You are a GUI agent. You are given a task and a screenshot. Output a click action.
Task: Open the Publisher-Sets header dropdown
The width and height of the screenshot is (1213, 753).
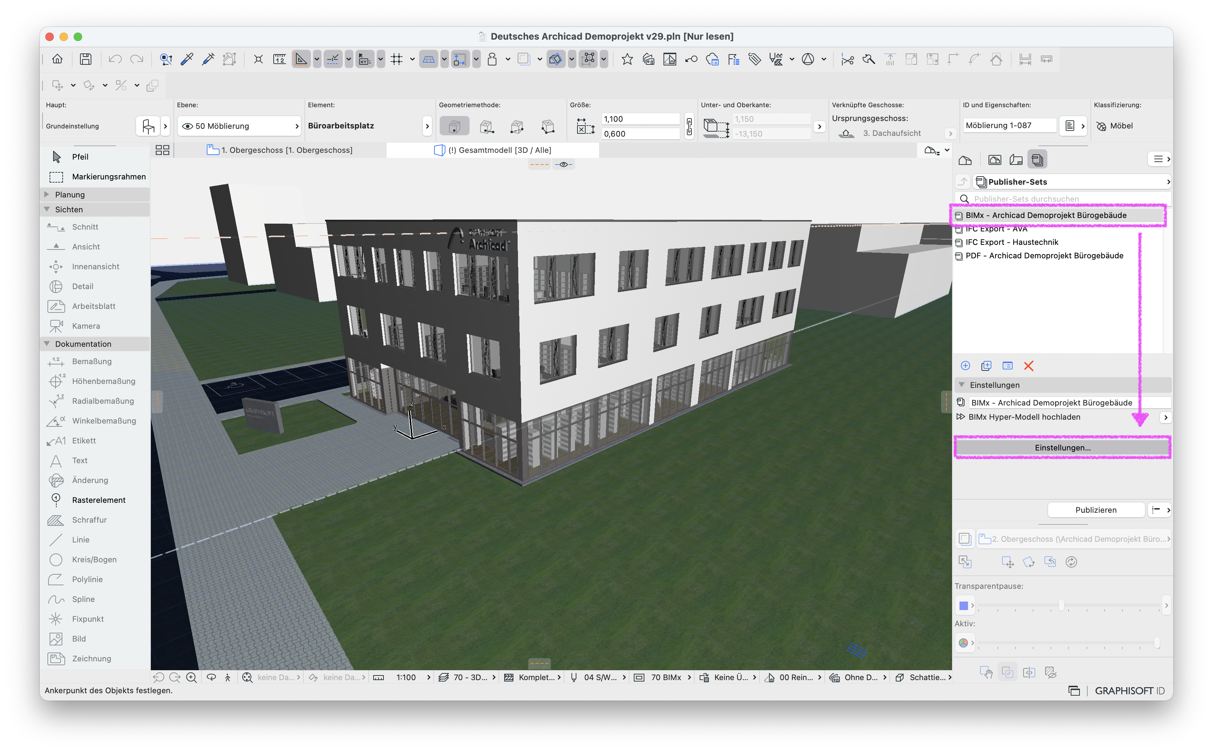click(x=1072, y=182)
